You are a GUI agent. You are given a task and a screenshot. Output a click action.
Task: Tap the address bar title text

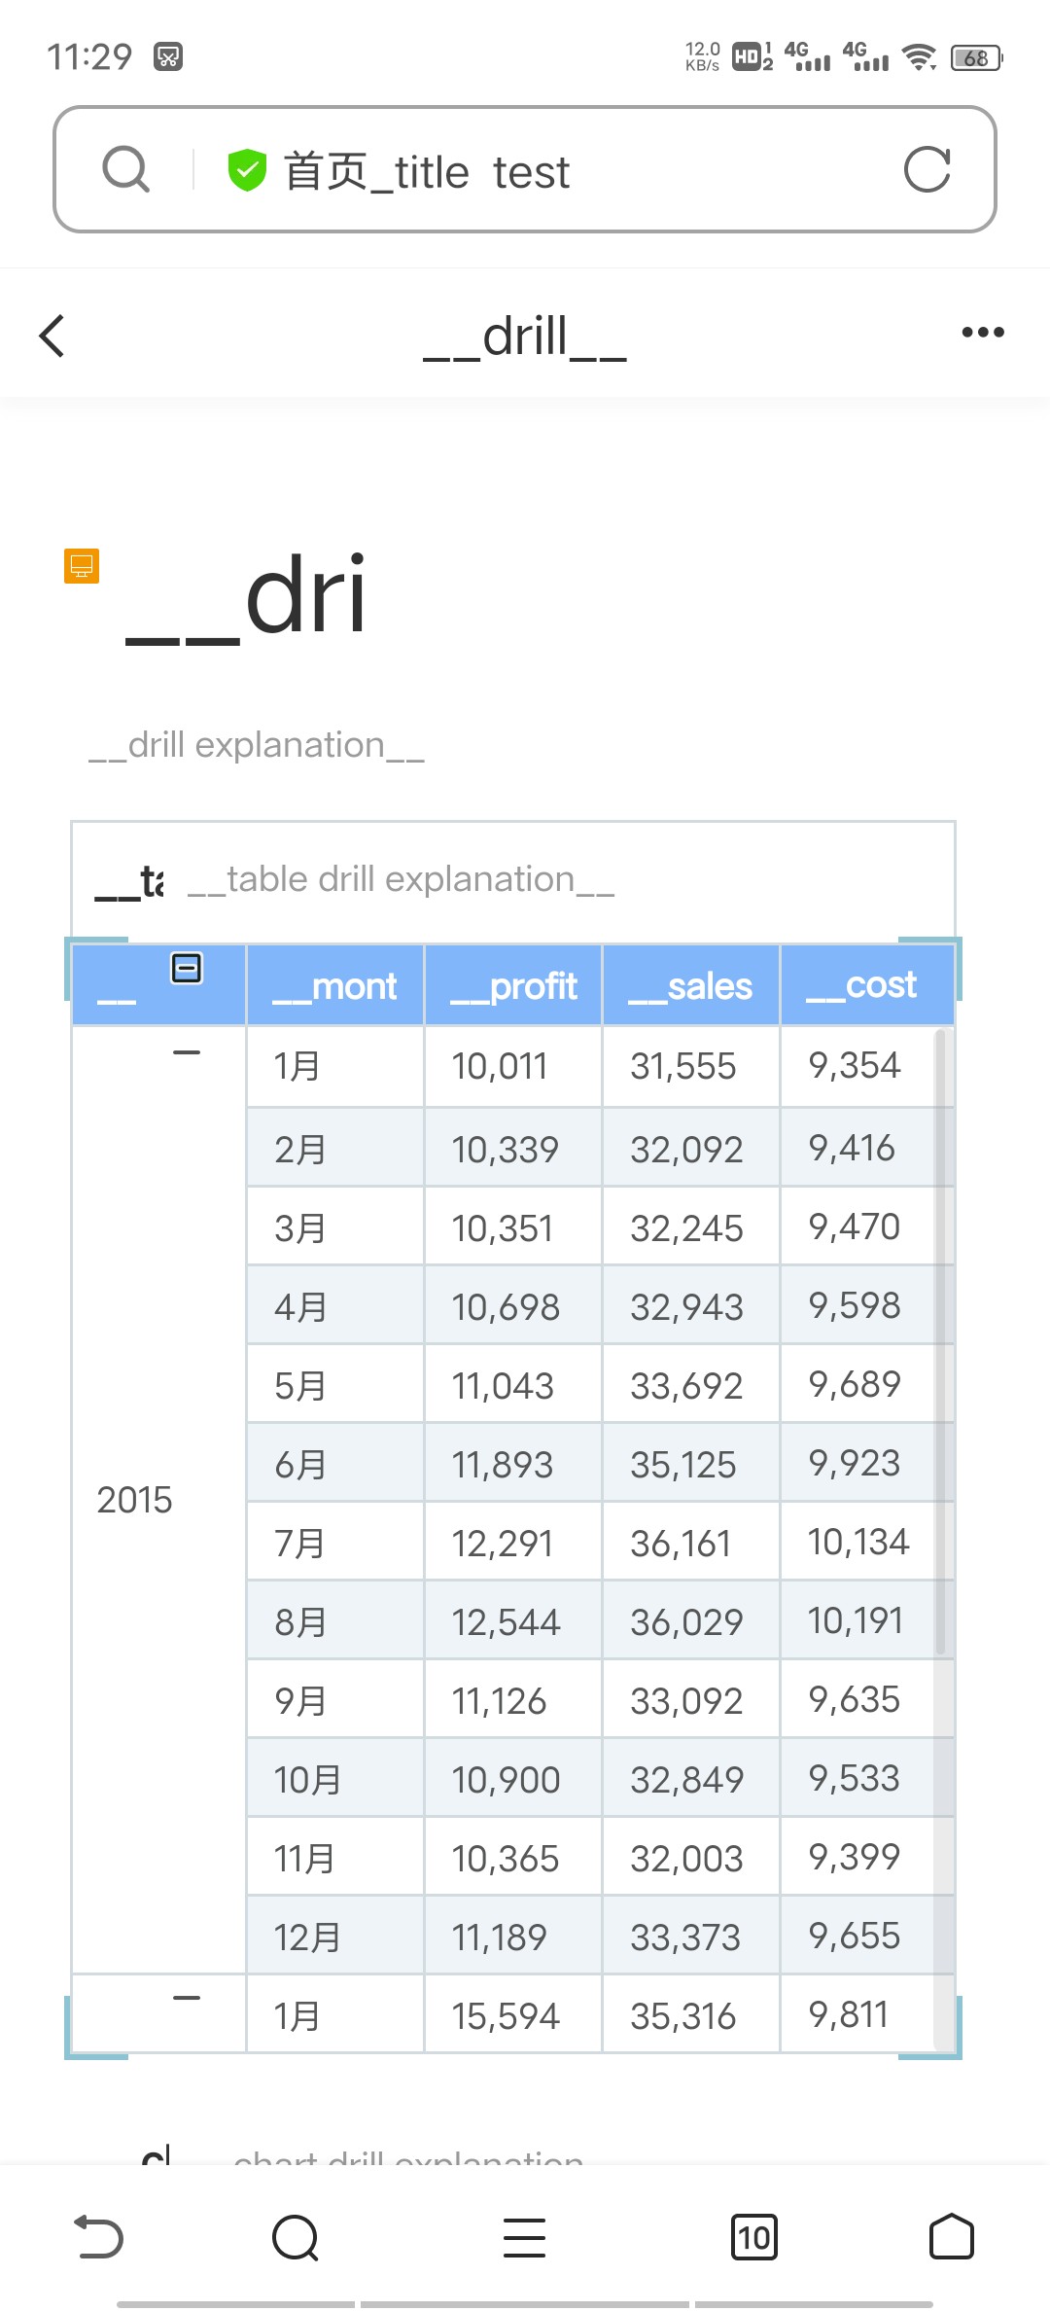[x=427, y=172]
